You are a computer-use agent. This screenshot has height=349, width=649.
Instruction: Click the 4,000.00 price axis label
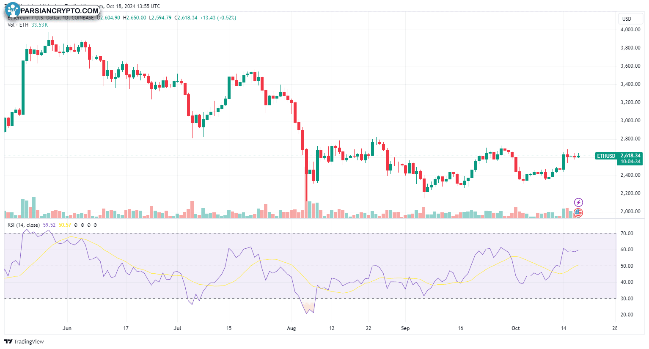pyautogui.click(x=630, y=30)
